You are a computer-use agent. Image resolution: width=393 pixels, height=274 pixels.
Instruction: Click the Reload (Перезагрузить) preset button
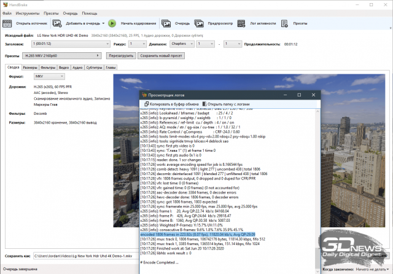(120, 56)
